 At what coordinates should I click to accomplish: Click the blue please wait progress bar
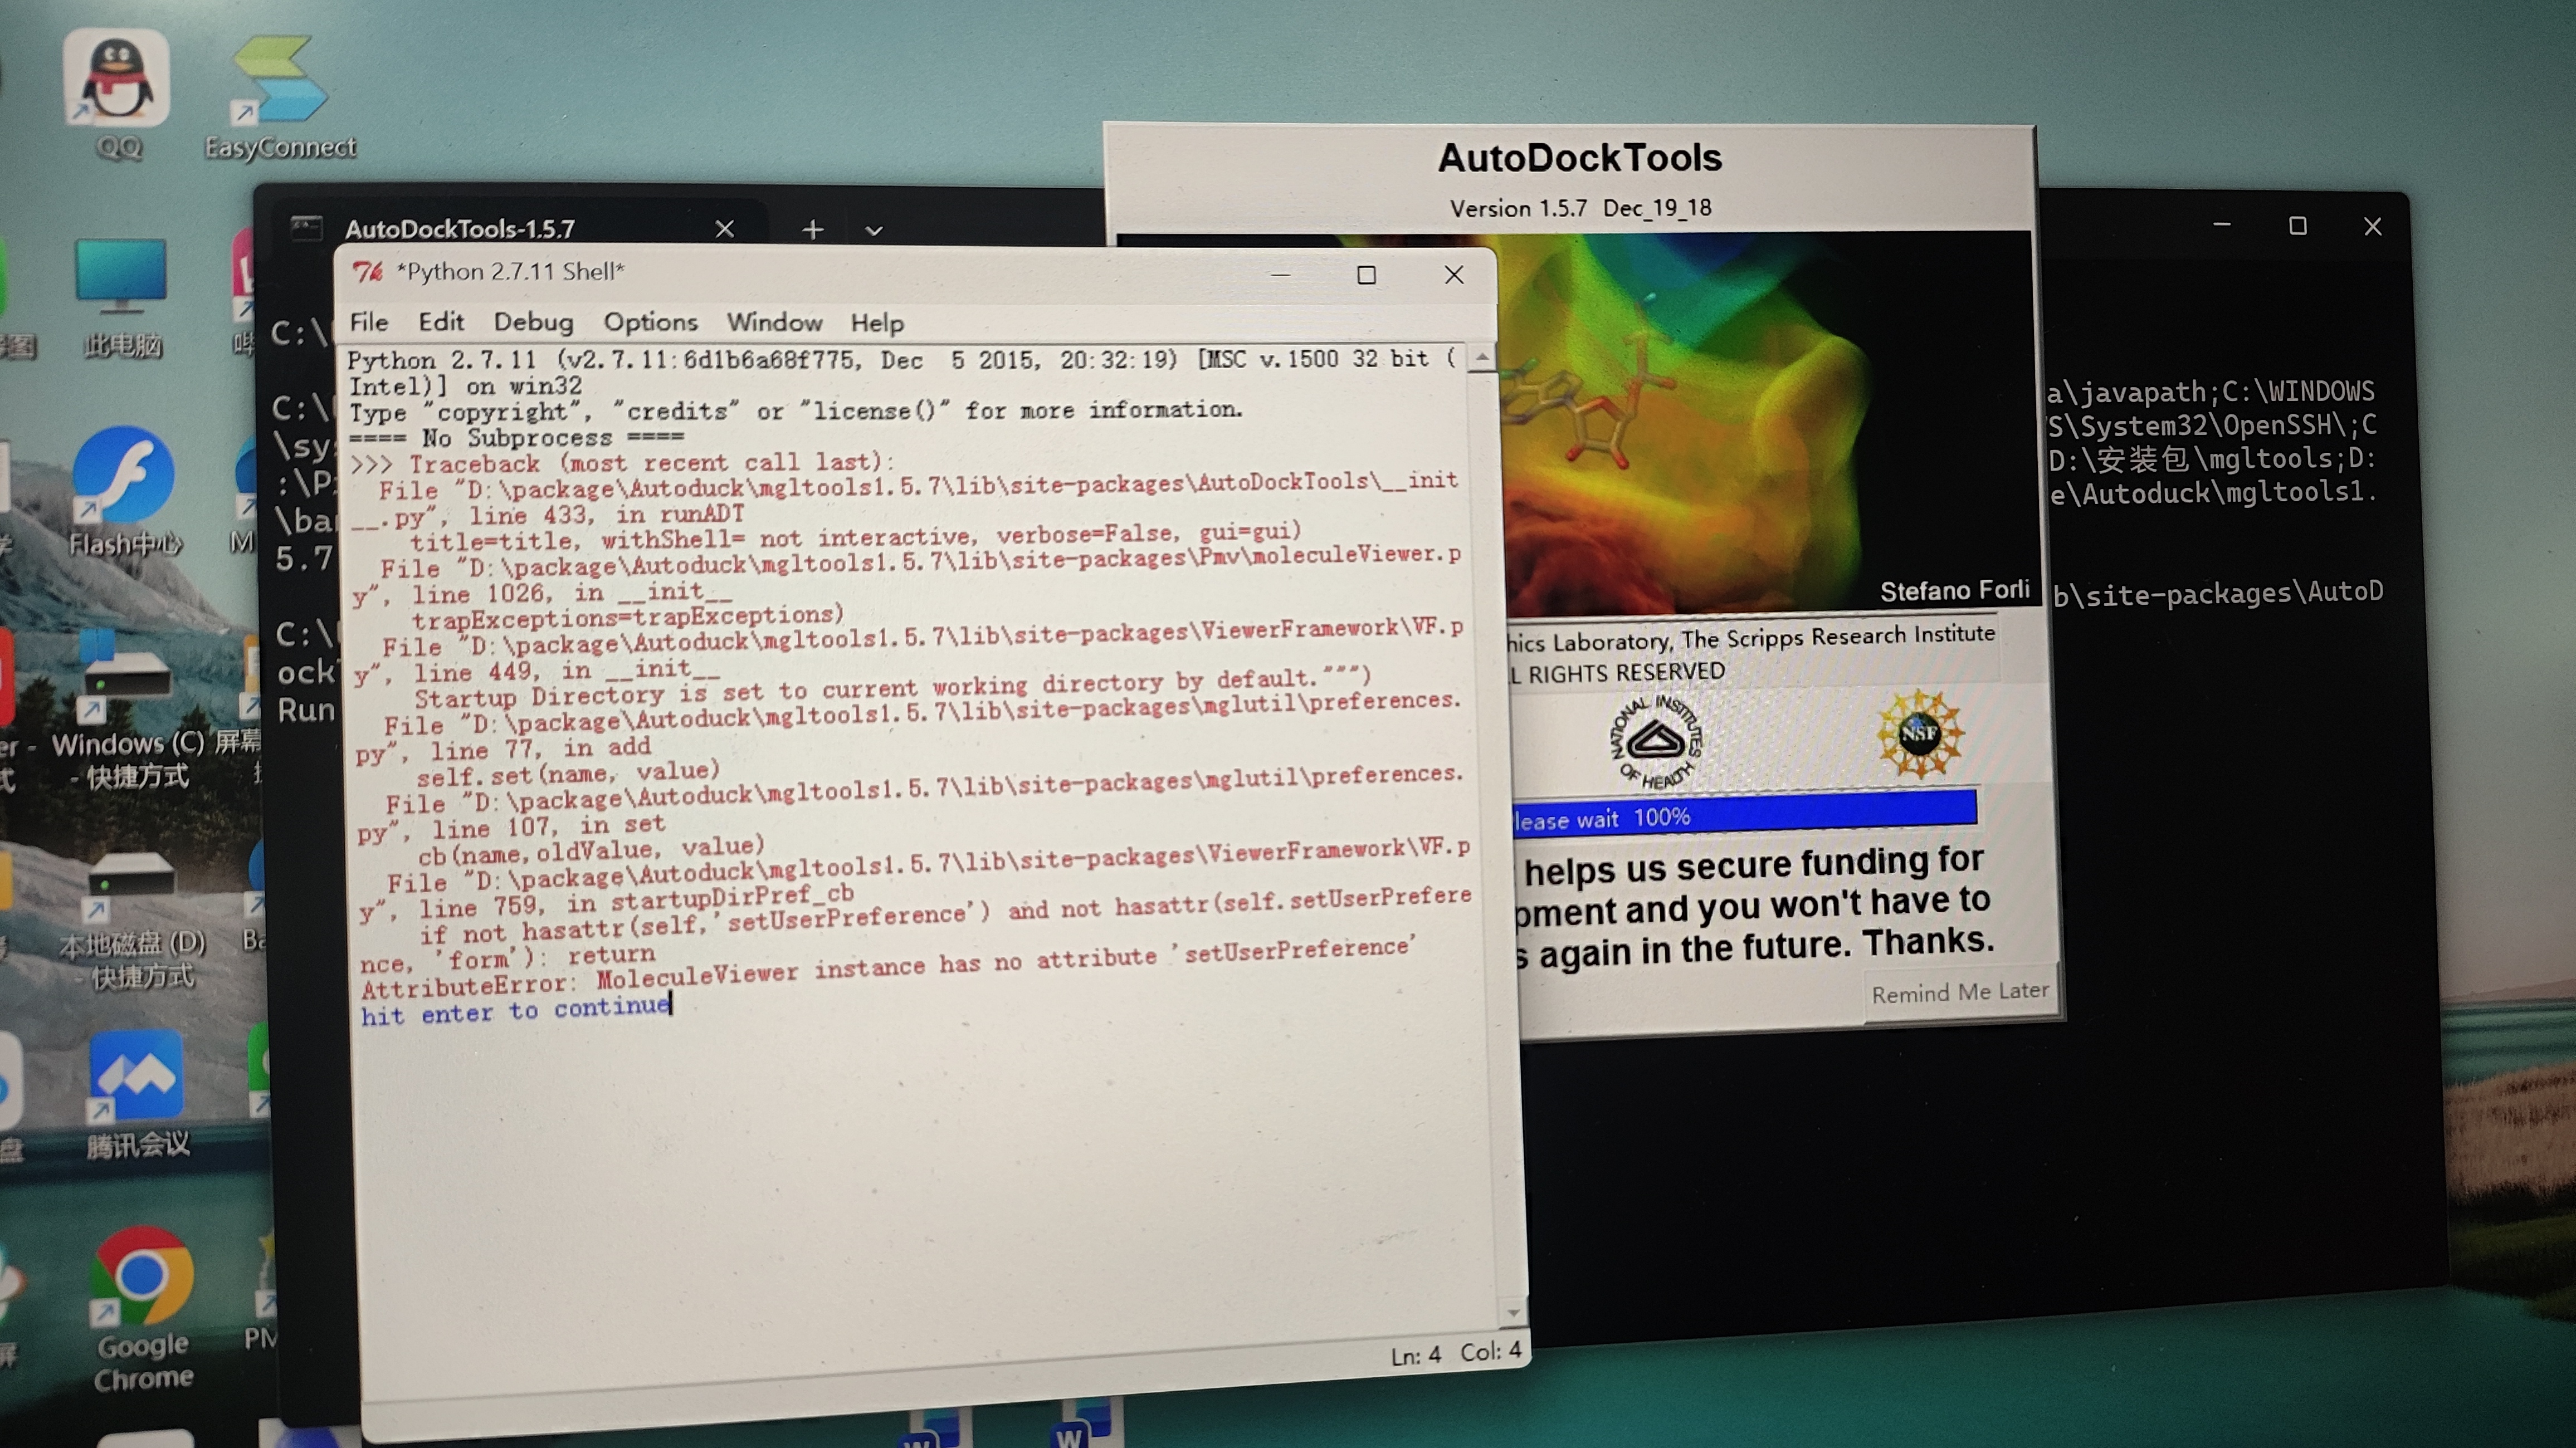(1744, 814)
